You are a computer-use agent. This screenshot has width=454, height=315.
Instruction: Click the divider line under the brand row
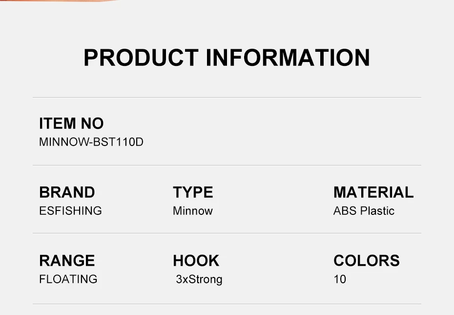227,233
